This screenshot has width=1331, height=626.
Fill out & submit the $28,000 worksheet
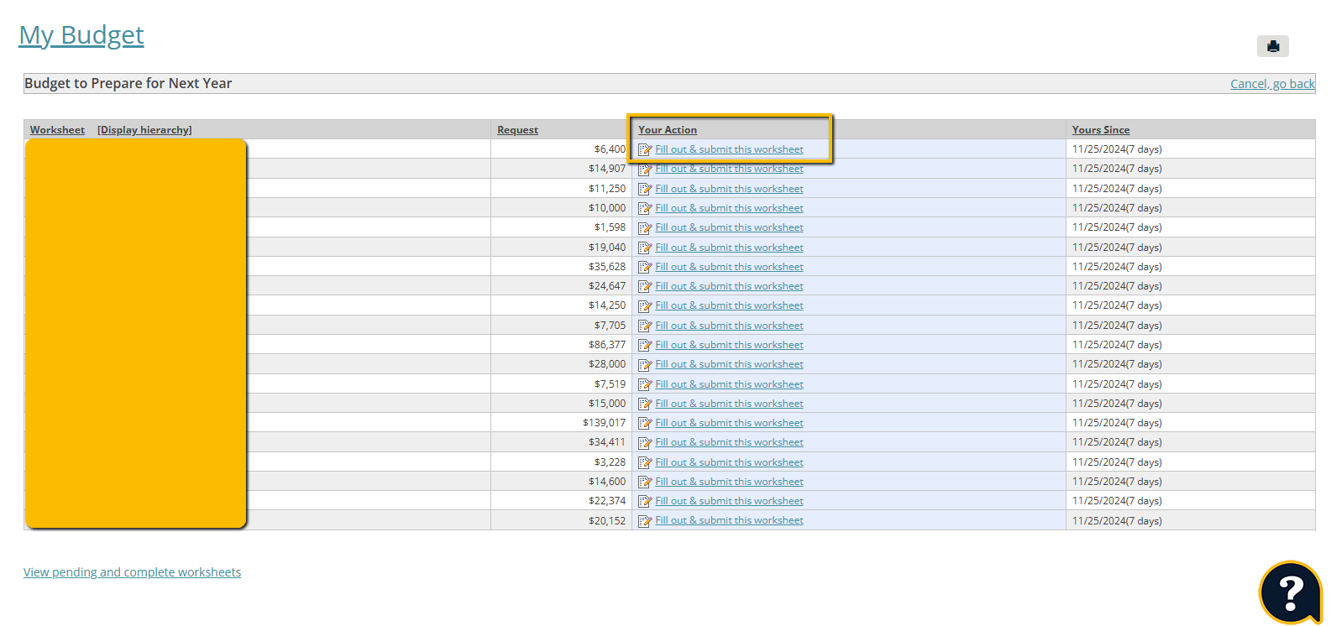click(729, 364)
